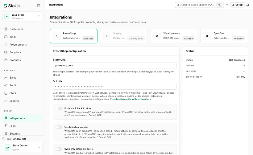Click the Suppliers truck icon
253x155 pixels.
pyautogui.click(x=6, y=52)
